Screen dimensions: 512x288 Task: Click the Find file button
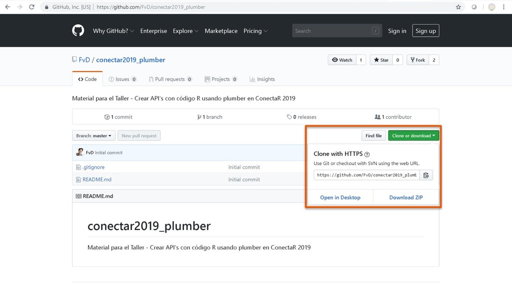tap(373, 135)
